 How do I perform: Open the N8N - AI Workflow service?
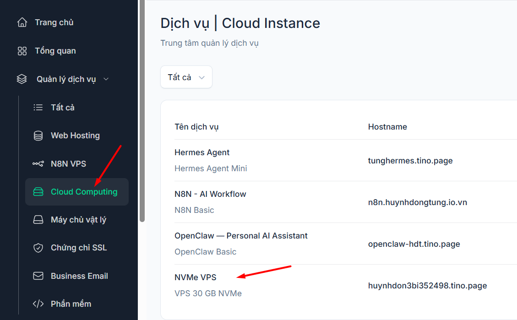pyautogui.click(x=210, y=194)
